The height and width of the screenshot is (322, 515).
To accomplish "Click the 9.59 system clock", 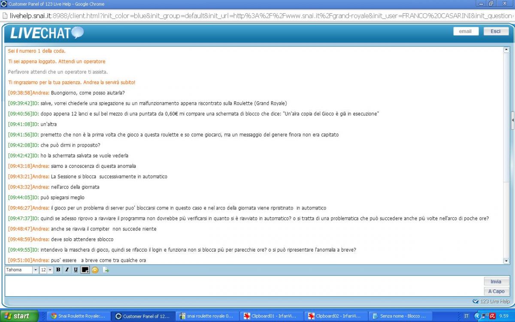I will click(504, 316).
